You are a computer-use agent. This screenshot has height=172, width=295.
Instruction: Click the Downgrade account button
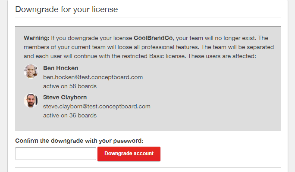pos(129,154)
